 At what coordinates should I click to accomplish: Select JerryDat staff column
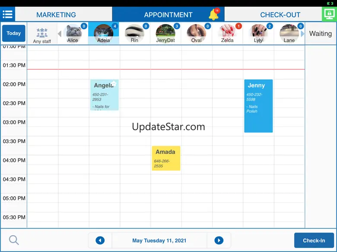pyautogui.click(x=165, y=33)
